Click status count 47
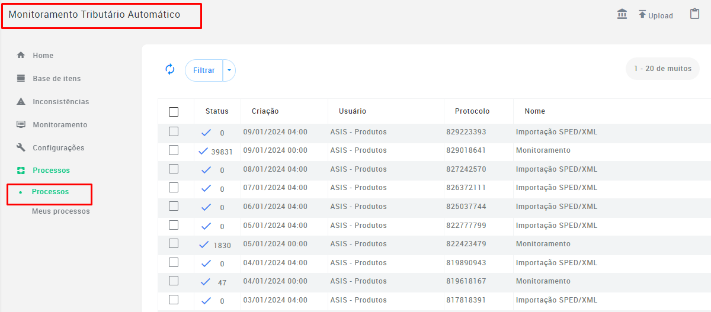This screenshot has width=711, height=312. pyautogui.click(x=222, y=282)
